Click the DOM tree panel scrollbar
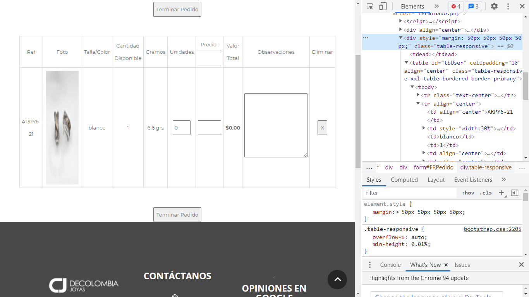This screenshot has height=297, width=529. tap(526, 86)
